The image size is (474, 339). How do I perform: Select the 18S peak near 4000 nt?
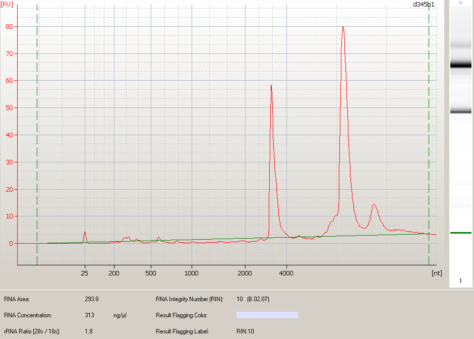pyautogui.click(x=271, y=87)
